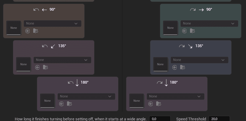This screenshot has height=121, width=246.
Task: Click the right 135° None thumbnail
Action: point(160,64)
